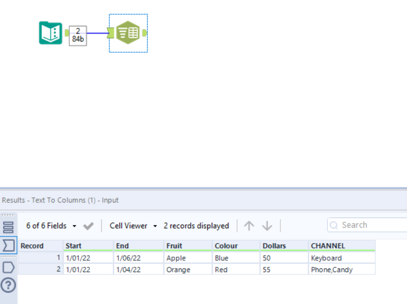Show the output anchor data view
407x304 pixels.
pos(8,266)
